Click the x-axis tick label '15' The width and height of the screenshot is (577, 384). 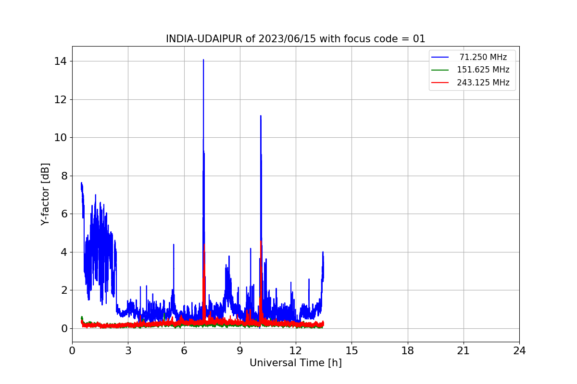(351, 351)
